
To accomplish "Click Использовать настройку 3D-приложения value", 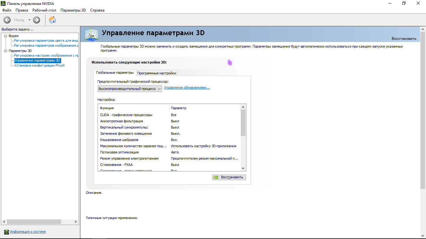I will click(204, 146).
